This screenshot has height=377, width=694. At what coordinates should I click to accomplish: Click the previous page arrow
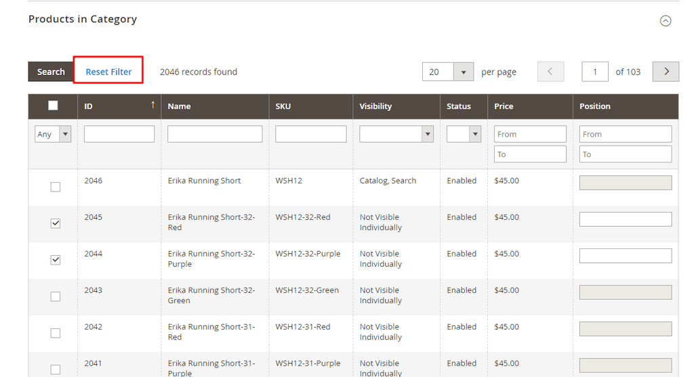click(x=550, y=72)
